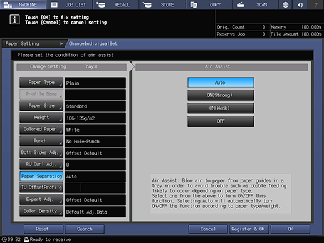Click the File Amount 100.000% readout

pos(296,34)
